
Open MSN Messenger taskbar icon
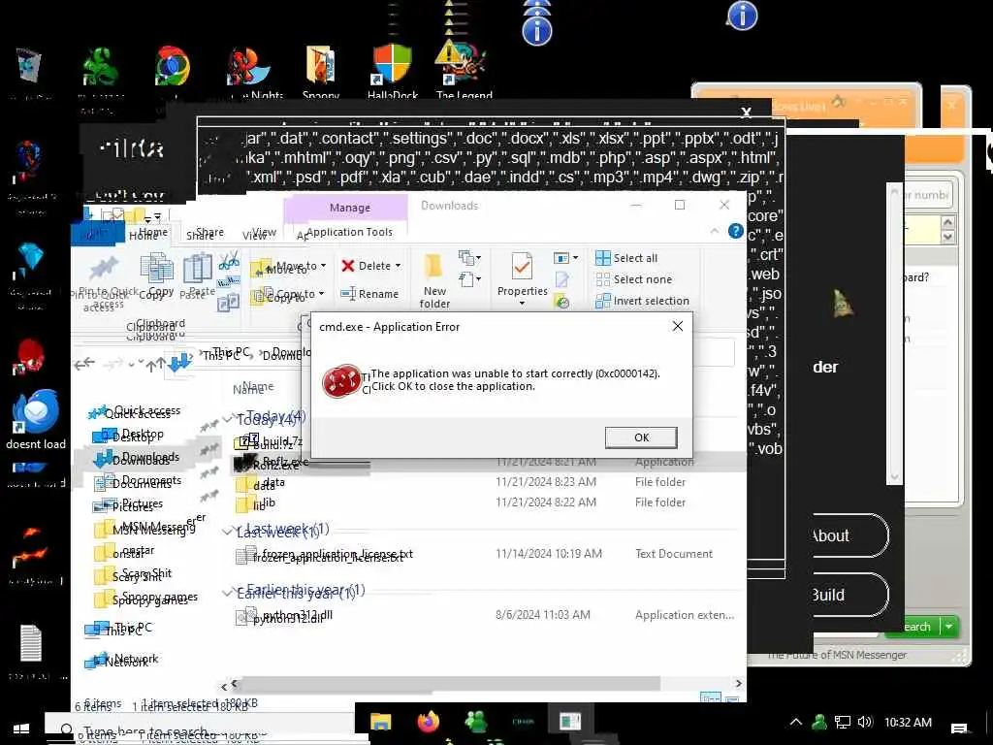[475, 722]
